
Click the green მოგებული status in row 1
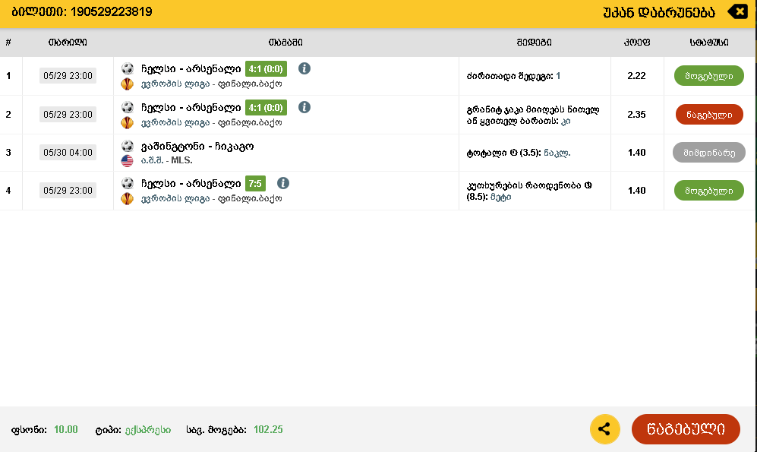708,76
